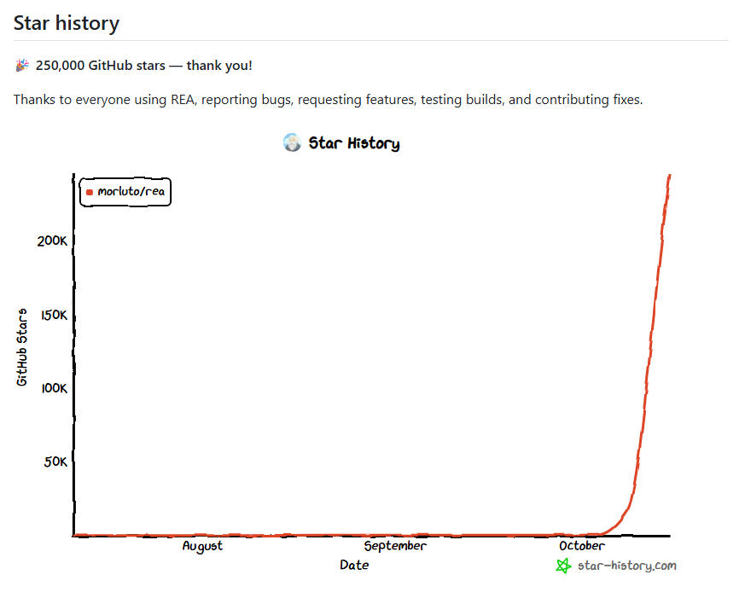Select the October label on date axis
The height and width of the screenshot is (598, 745).
click(x=581, y=546)
